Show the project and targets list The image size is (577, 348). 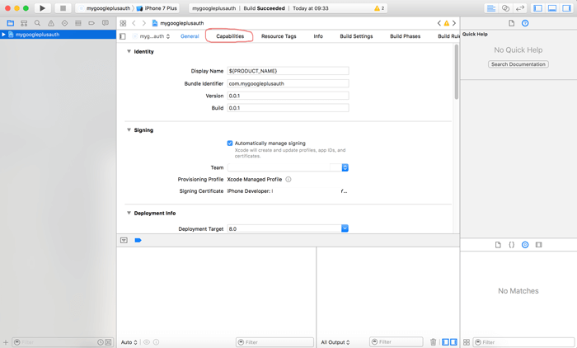(123, 36)
